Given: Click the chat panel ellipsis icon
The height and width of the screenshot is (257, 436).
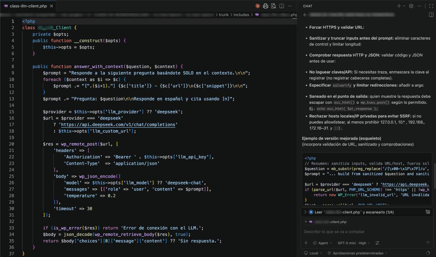Looking at the screenshot, I should (x=419, y=6).
